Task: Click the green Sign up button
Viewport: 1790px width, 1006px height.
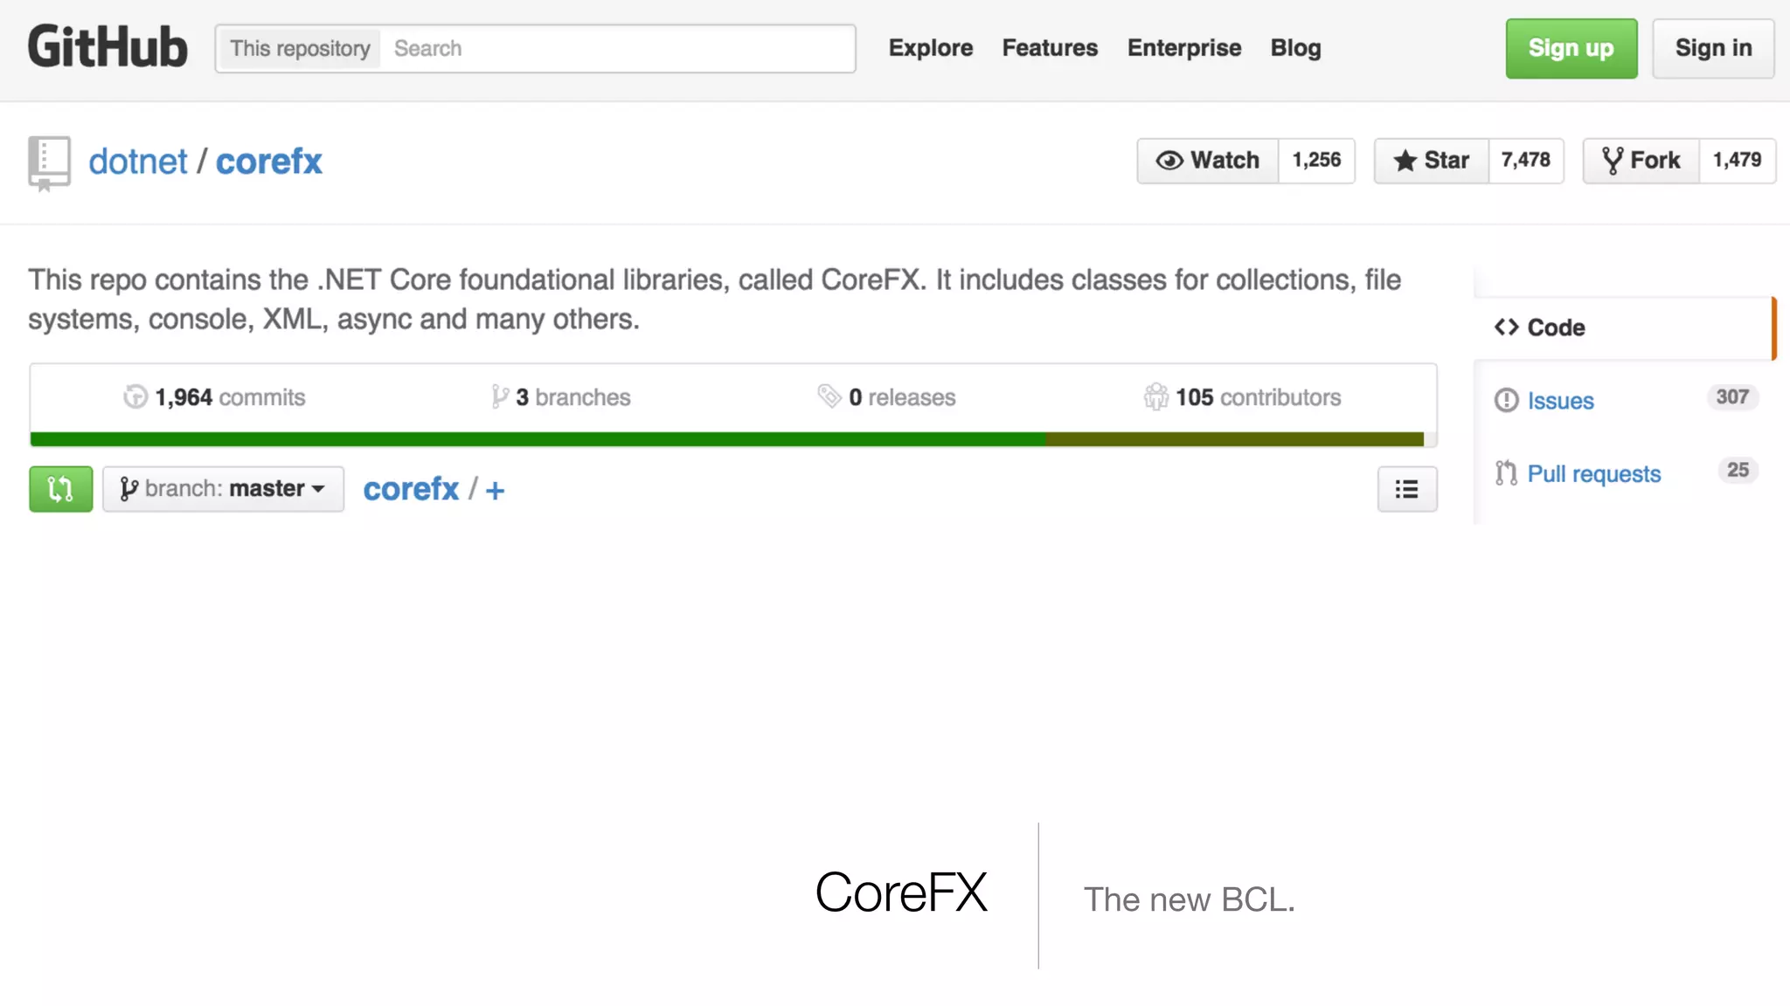Action: point(1571,49)
